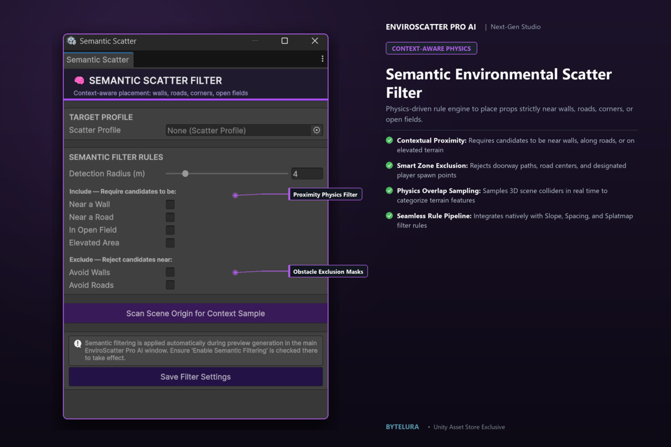
Task: Select the Semantic Scatter tab
Action: pos(98,60)
